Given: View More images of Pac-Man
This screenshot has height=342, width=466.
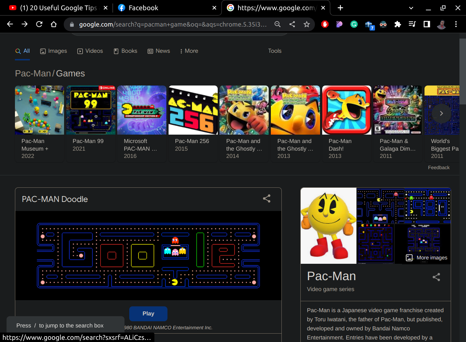Looking at the screenshot, I should click(427, 258).
